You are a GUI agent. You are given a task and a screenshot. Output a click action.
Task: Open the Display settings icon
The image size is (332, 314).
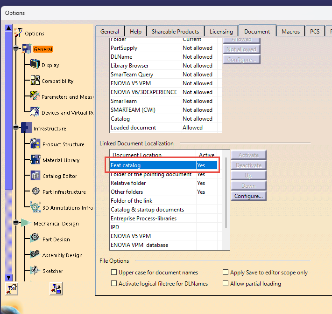(35, 64)
